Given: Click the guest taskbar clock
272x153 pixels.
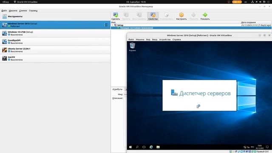Looking at the screenshot, I should [x=260, y=147].
